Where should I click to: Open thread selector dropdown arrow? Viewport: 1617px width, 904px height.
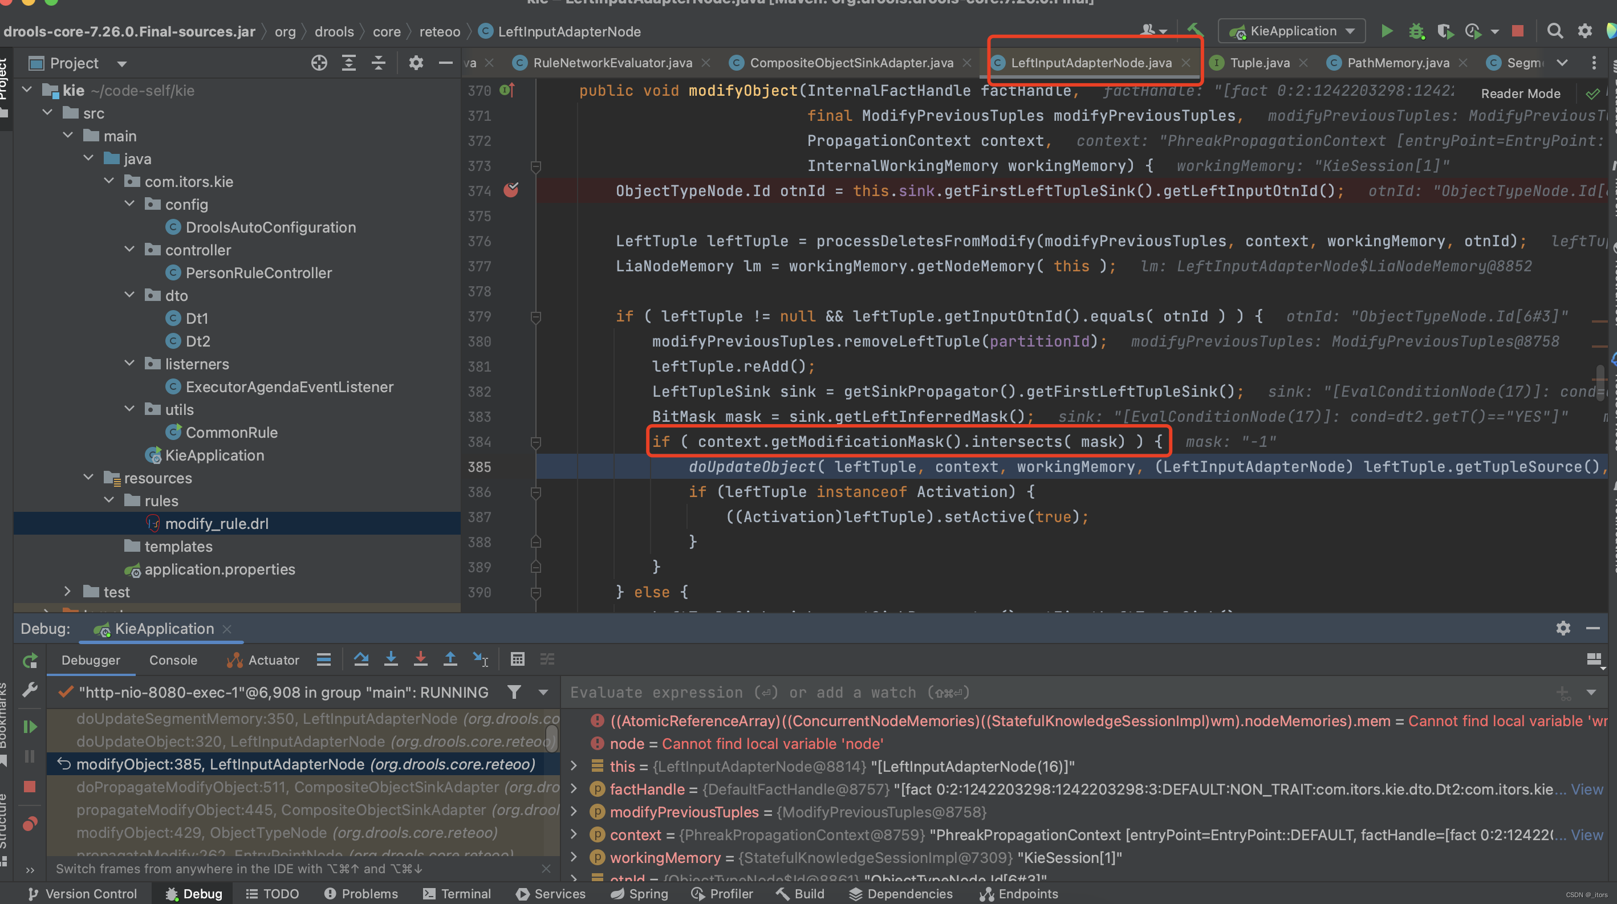pyautogui.click(x=543, y=692)
